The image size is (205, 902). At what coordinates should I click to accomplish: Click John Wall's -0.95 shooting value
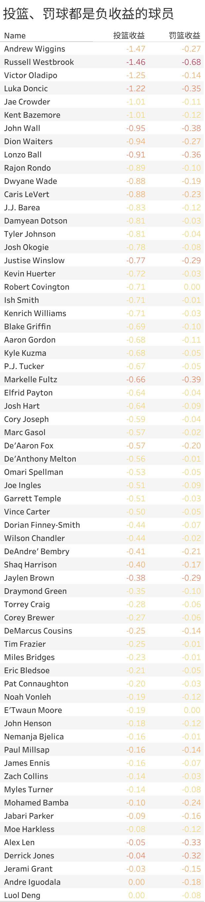136,129
